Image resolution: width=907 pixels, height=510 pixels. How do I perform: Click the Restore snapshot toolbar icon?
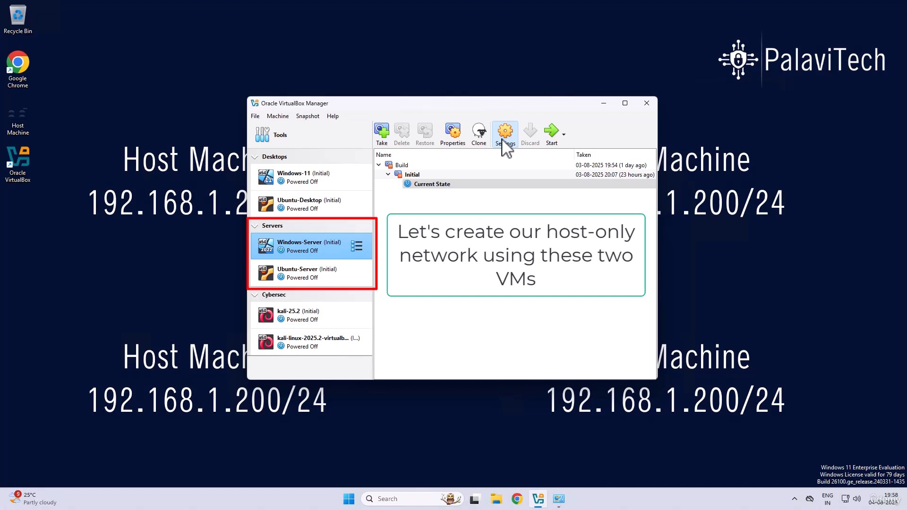click(425, 135)
